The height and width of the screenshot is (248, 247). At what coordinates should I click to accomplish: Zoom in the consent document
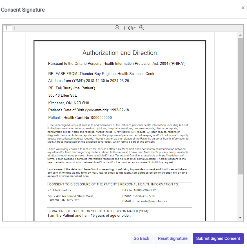[x=142, y=28]
